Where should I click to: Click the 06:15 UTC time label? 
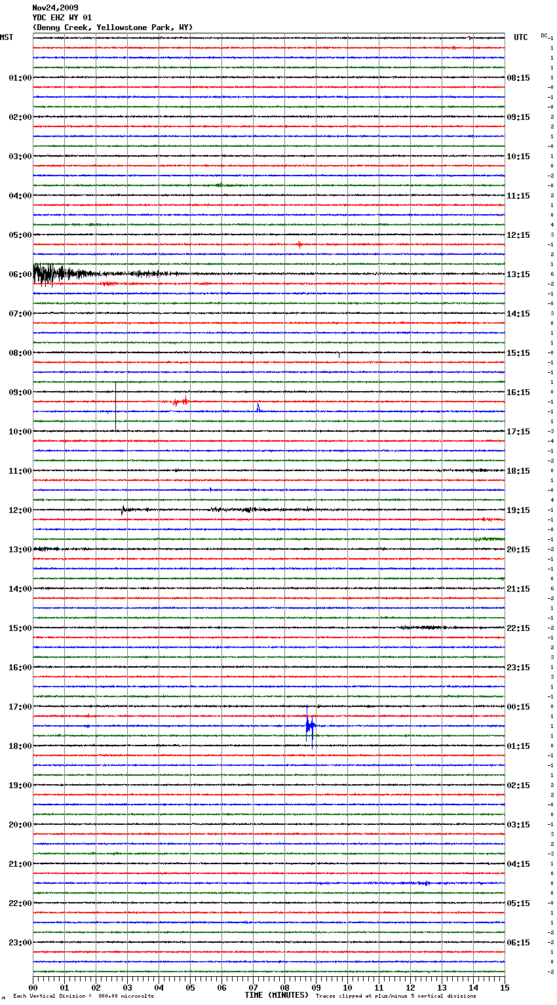(518, 943)
